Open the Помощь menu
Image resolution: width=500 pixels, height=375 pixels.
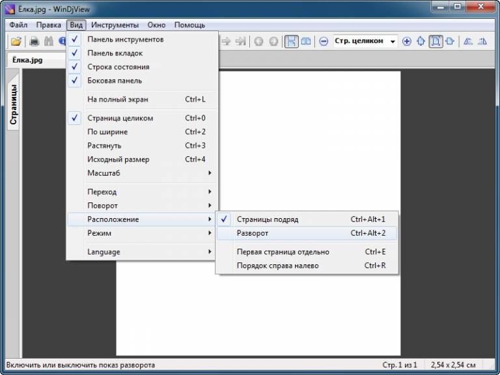click(189, 25)
